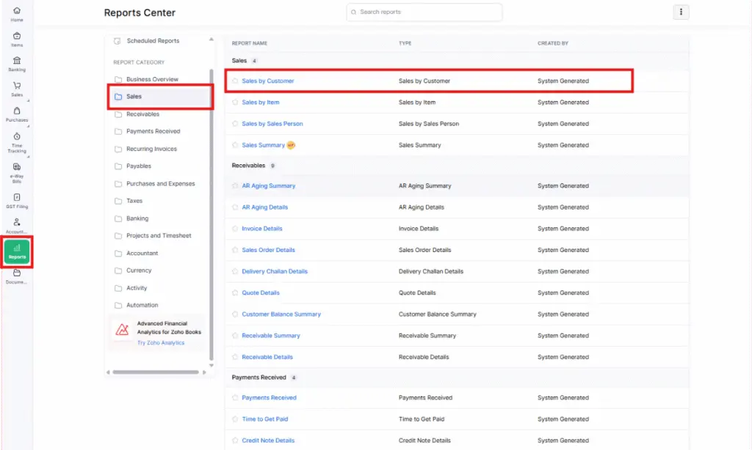
Task: Open the Sales by Item report link
Action: 261,102
